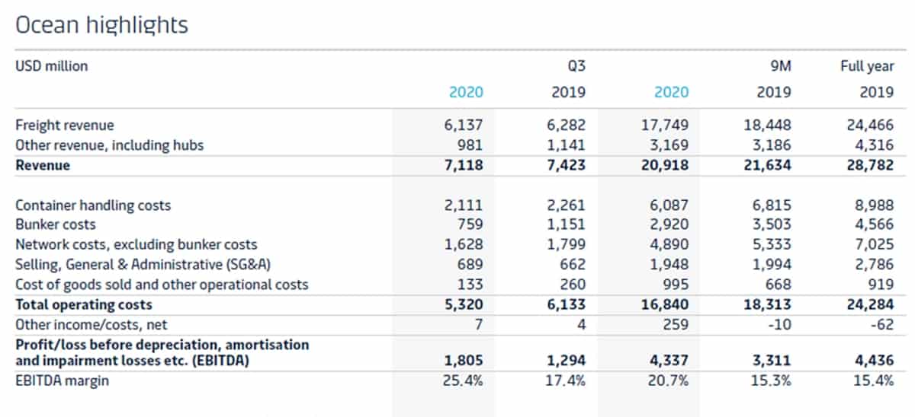The height and width of the screenshot is (417, 915).
Task: Select the 'Bunker costs' row label
Action: 56,225
